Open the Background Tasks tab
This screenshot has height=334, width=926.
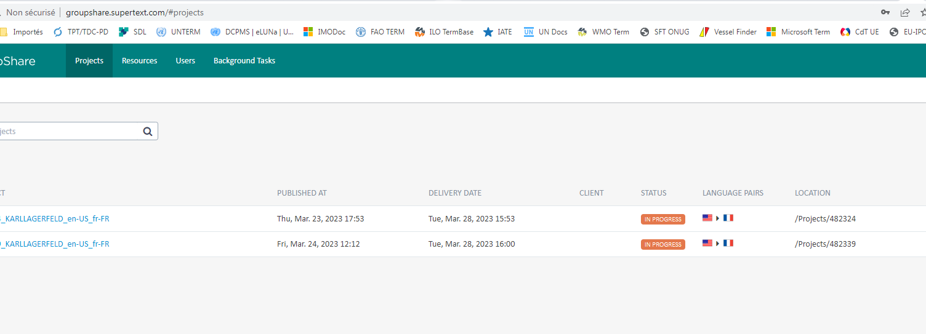(x=244, y=61)
